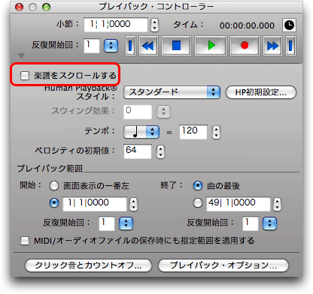This screenshot has height=294, width=313.
Task: Open the Human Playback スタイル dropdown
Action: 172,92
